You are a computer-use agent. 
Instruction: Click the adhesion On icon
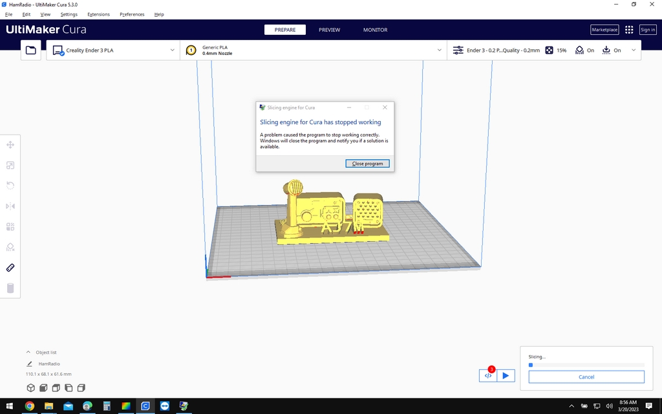pos(606,50)
